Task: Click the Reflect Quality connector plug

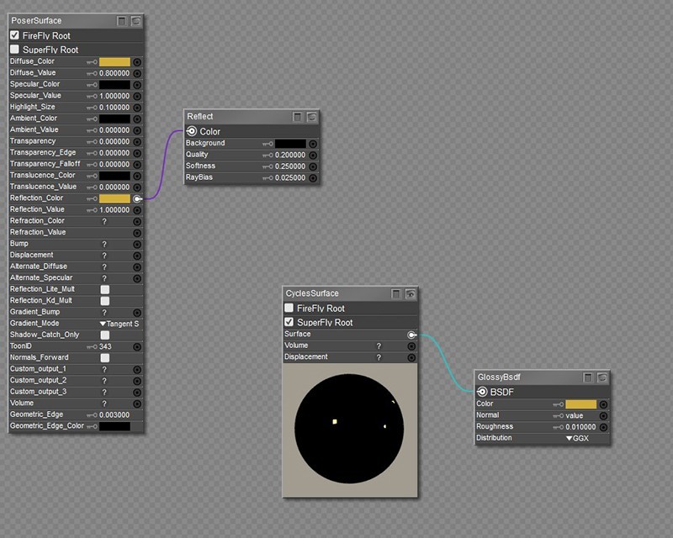Action: tap(313, 155)
